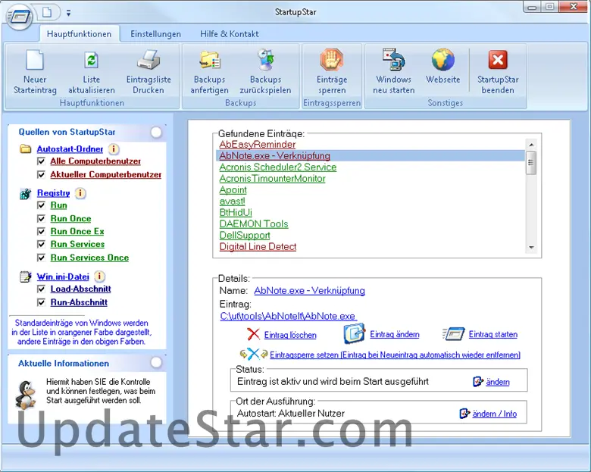Select AcronisTimounterMonitor entry
591x472 pixels.
click(x=273, y=178)
